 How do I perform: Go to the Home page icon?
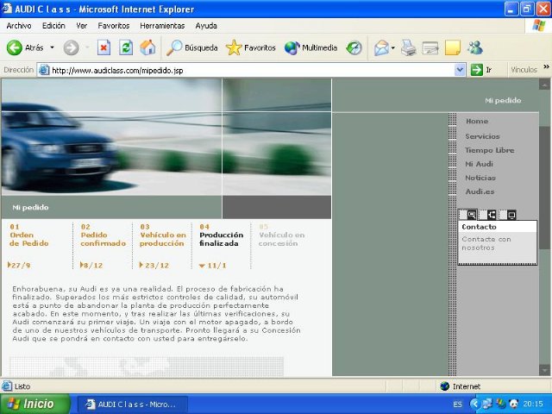tap(147, 47)
